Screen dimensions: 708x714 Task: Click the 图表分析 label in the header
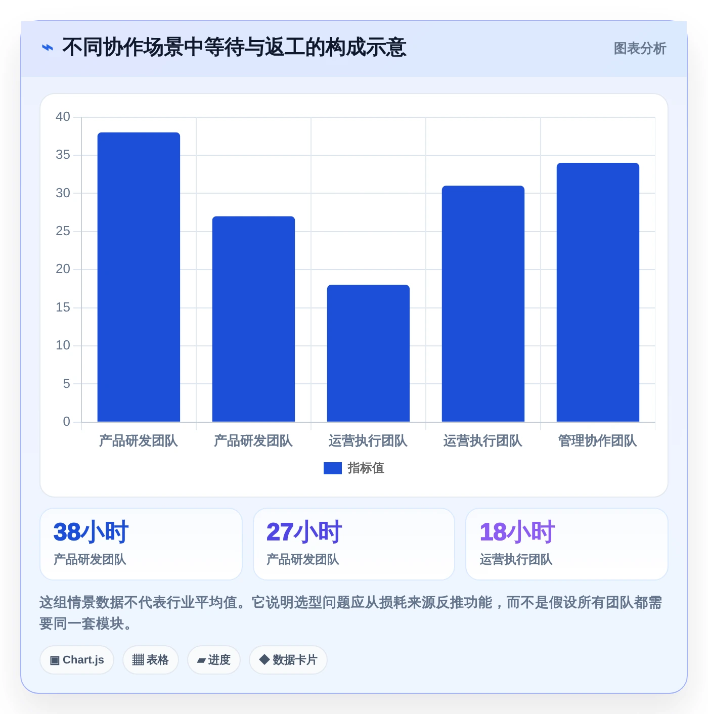tap(640, 49)
